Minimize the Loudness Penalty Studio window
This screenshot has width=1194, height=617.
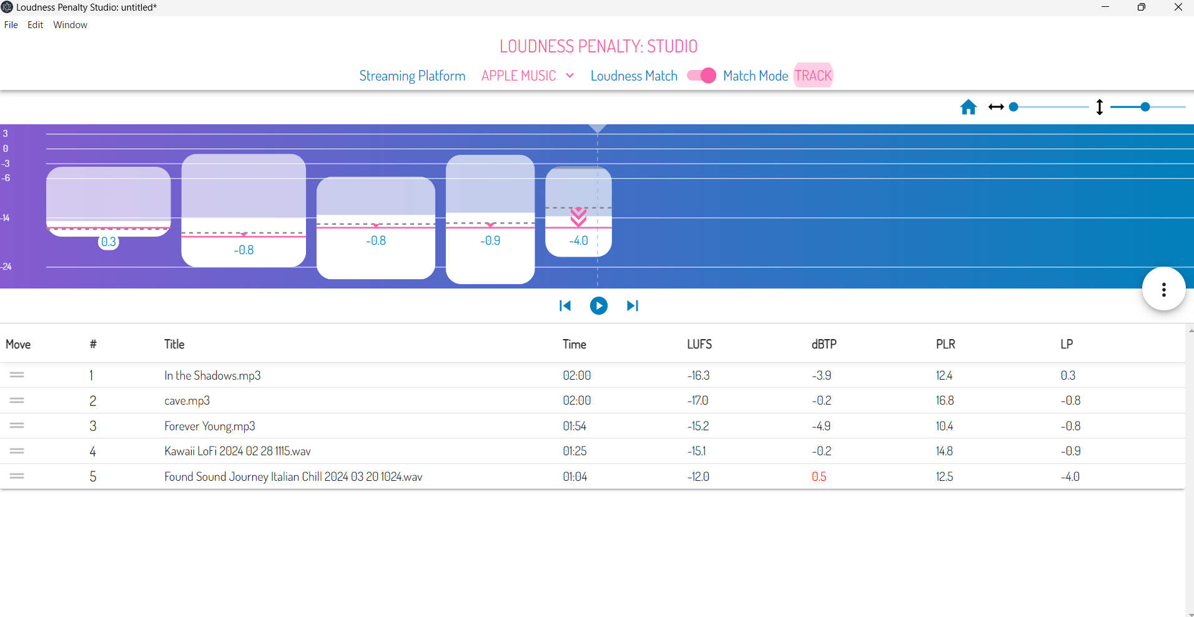click(1105, 7)
